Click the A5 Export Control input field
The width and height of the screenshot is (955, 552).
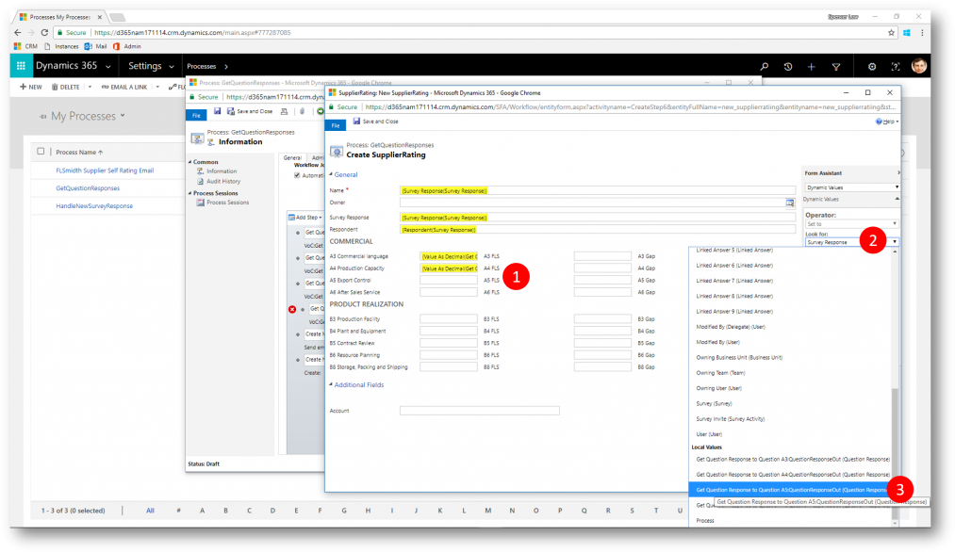[x=448, y=281]
